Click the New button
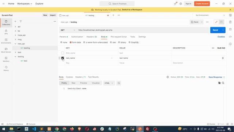The height and width of the screenshot is (132, 234). [x=45, y=15]
